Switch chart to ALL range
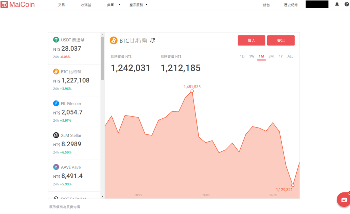 point(290,56)
